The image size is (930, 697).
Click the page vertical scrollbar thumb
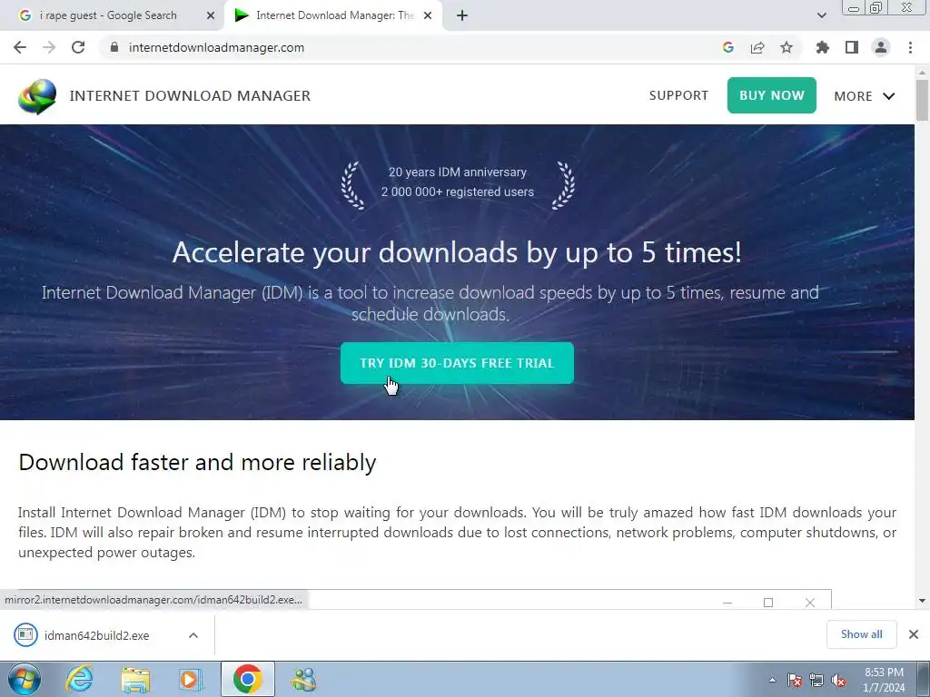tap(923, 100)
